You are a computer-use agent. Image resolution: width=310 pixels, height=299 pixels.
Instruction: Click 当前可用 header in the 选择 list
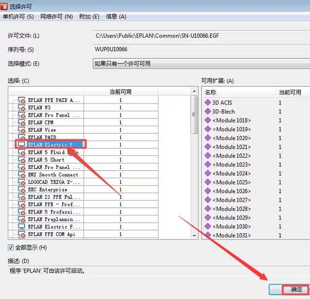click(x=121, y=92)
